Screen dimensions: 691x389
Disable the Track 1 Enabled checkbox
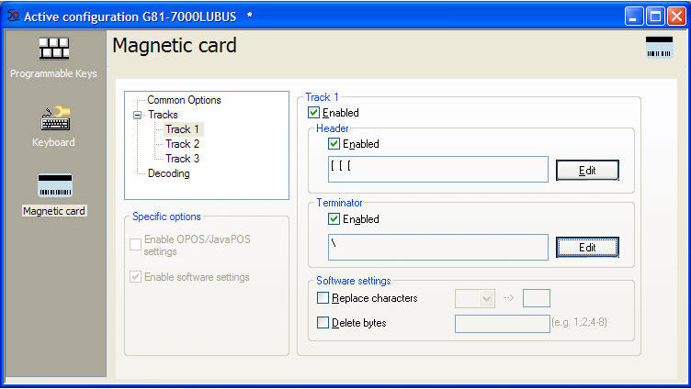pos(314,113)
